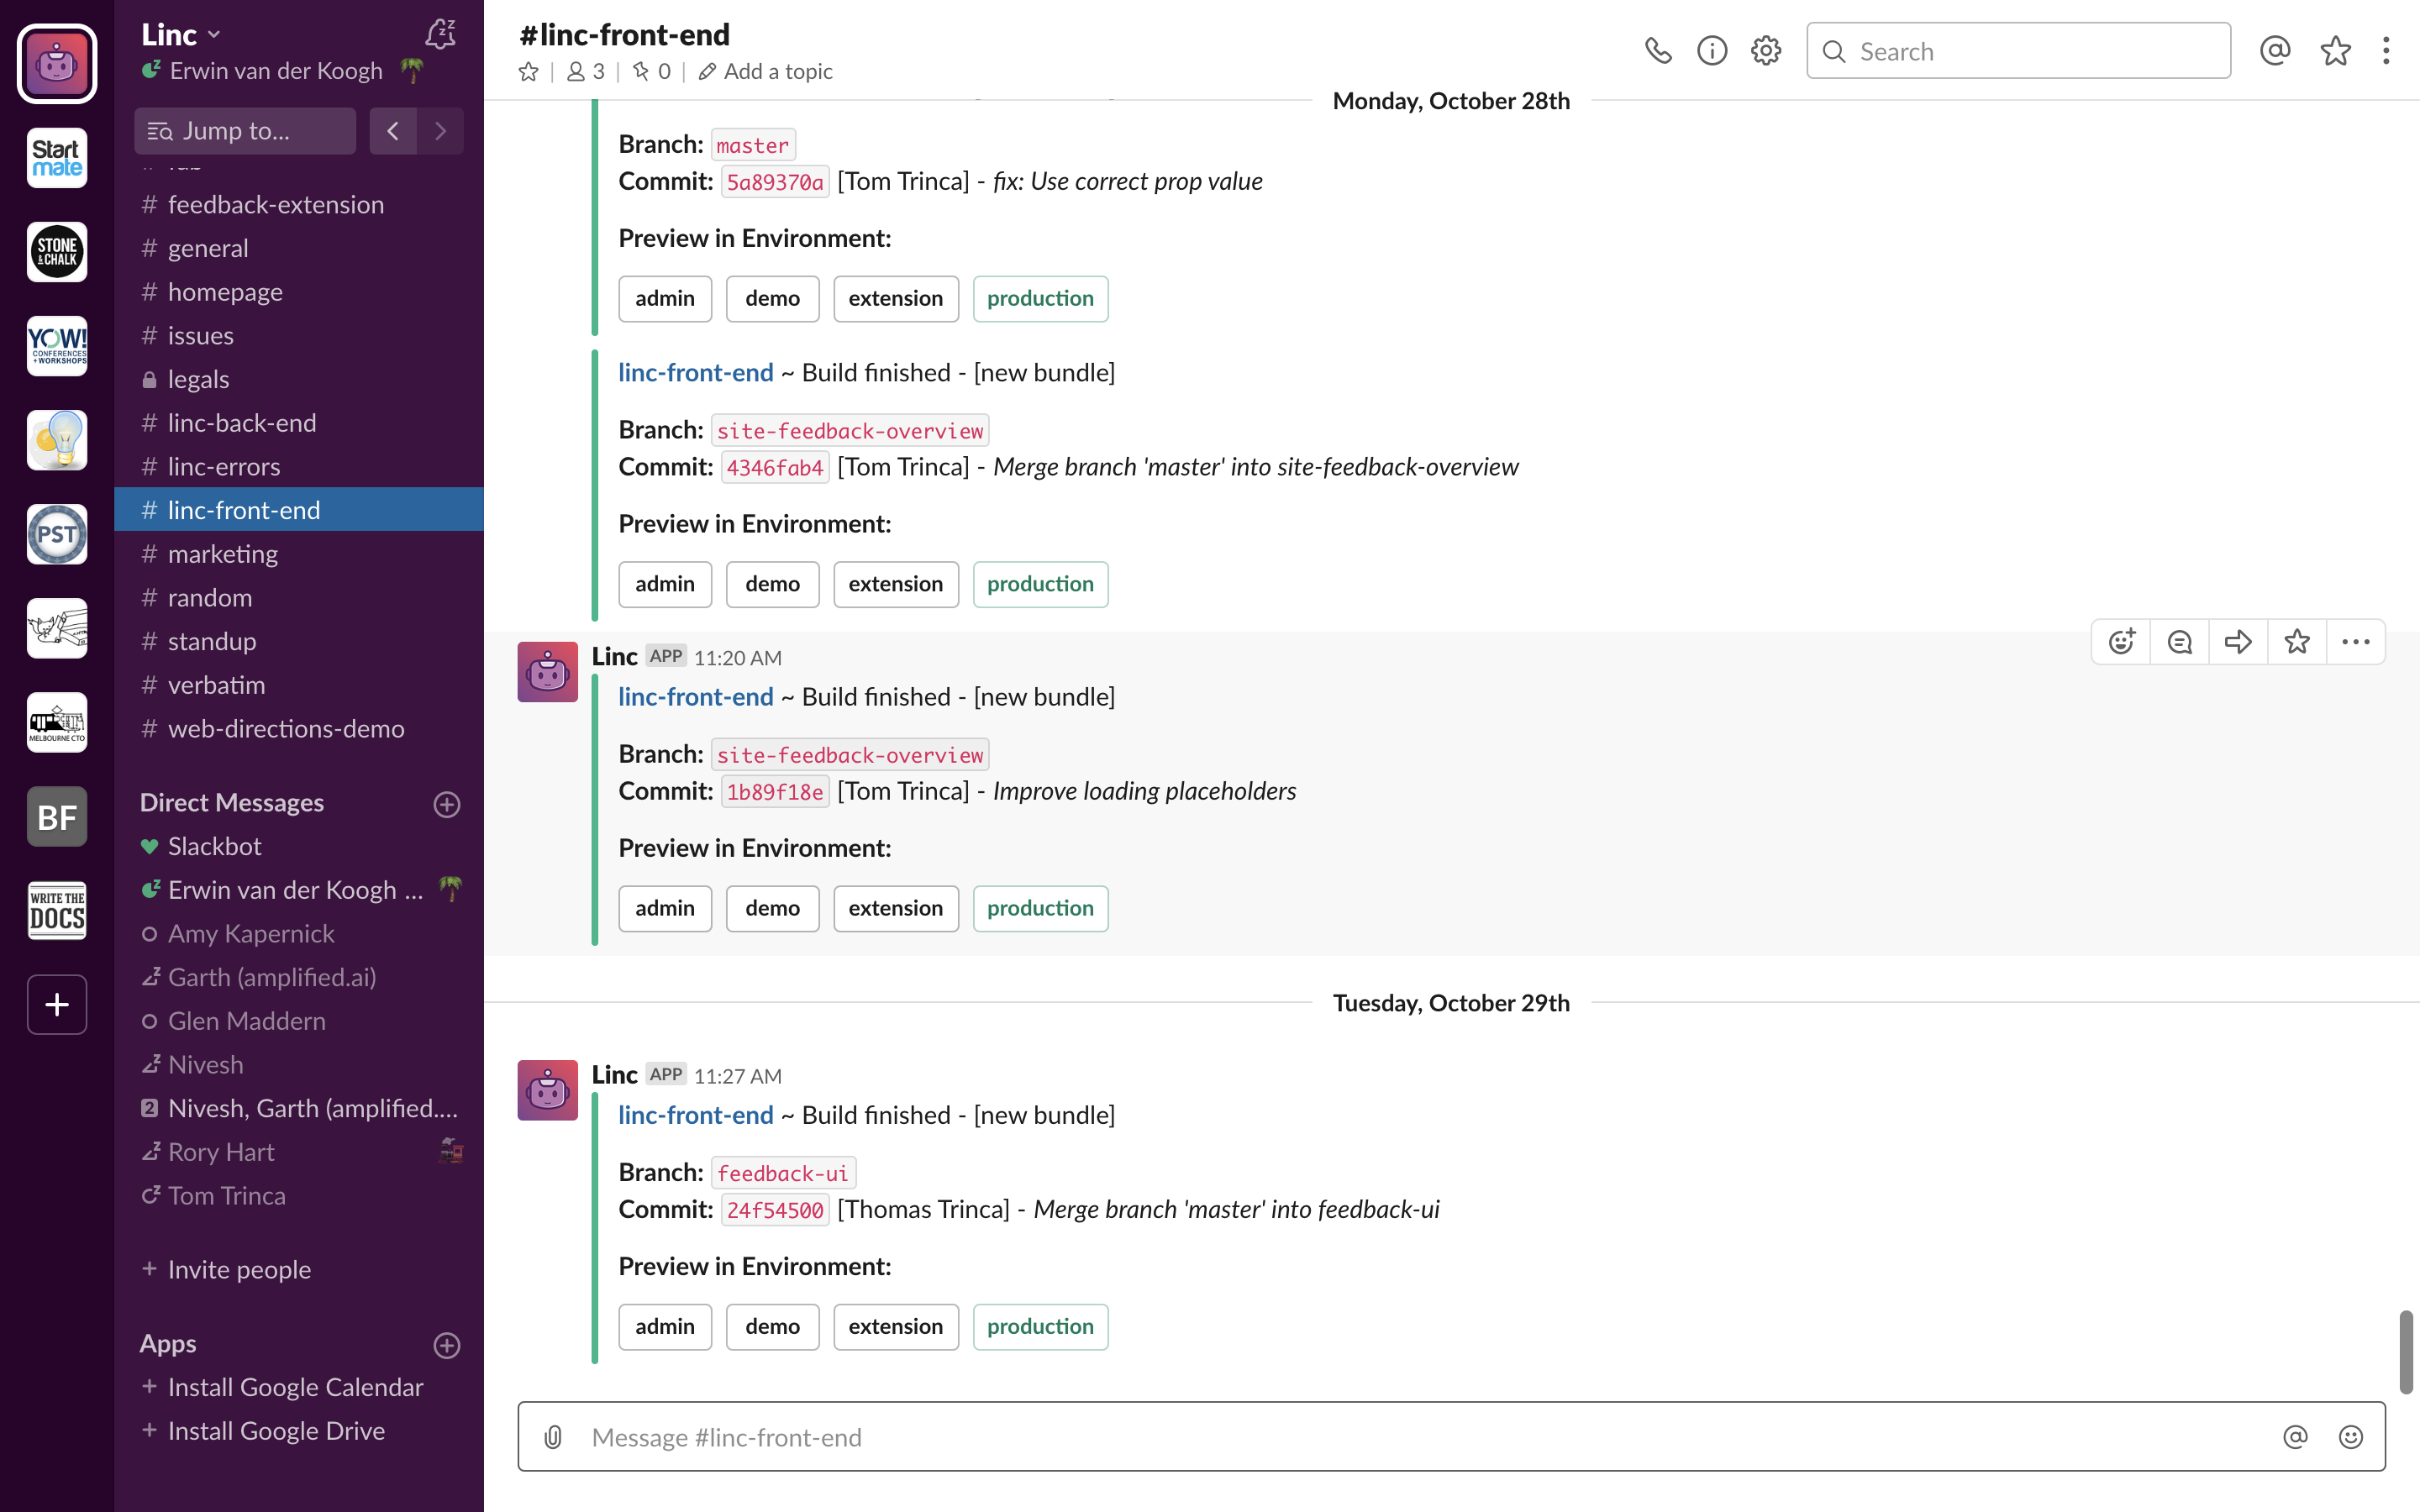The image size is (2420, 1512).
Task: Star the hovered Linc message
Action: point(2297,642)
